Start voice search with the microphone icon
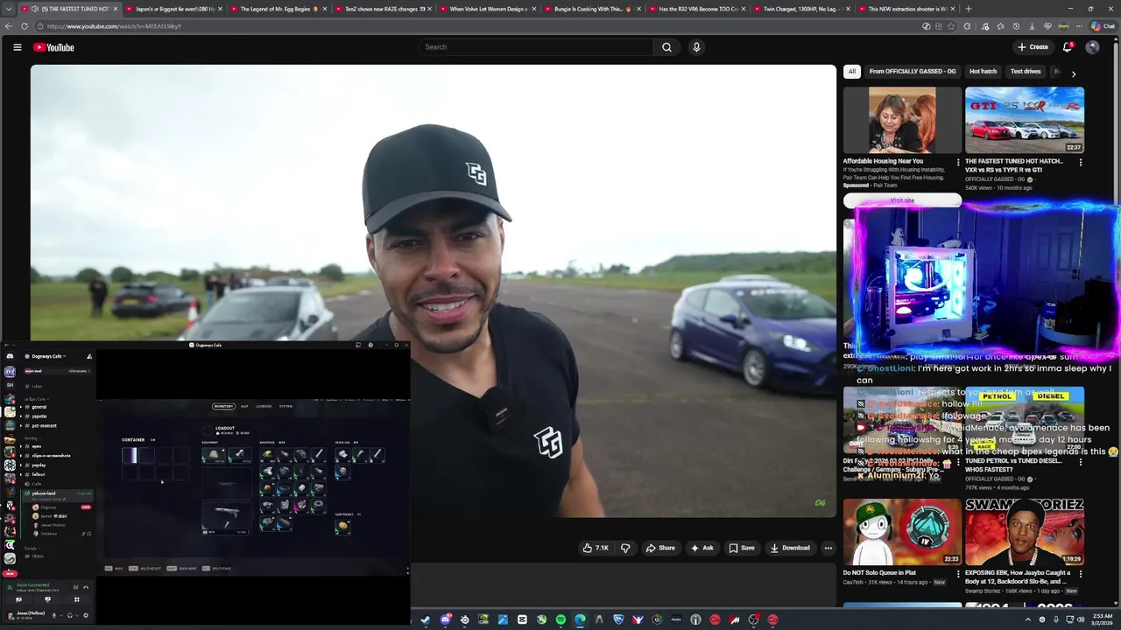 pos(696,47)
